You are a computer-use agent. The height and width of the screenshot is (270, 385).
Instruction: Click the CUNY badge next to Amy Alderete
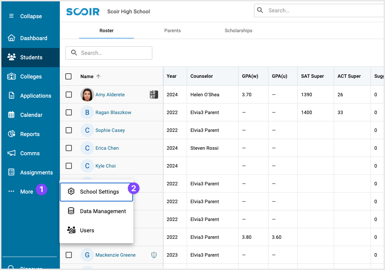(x=154, y=95)
